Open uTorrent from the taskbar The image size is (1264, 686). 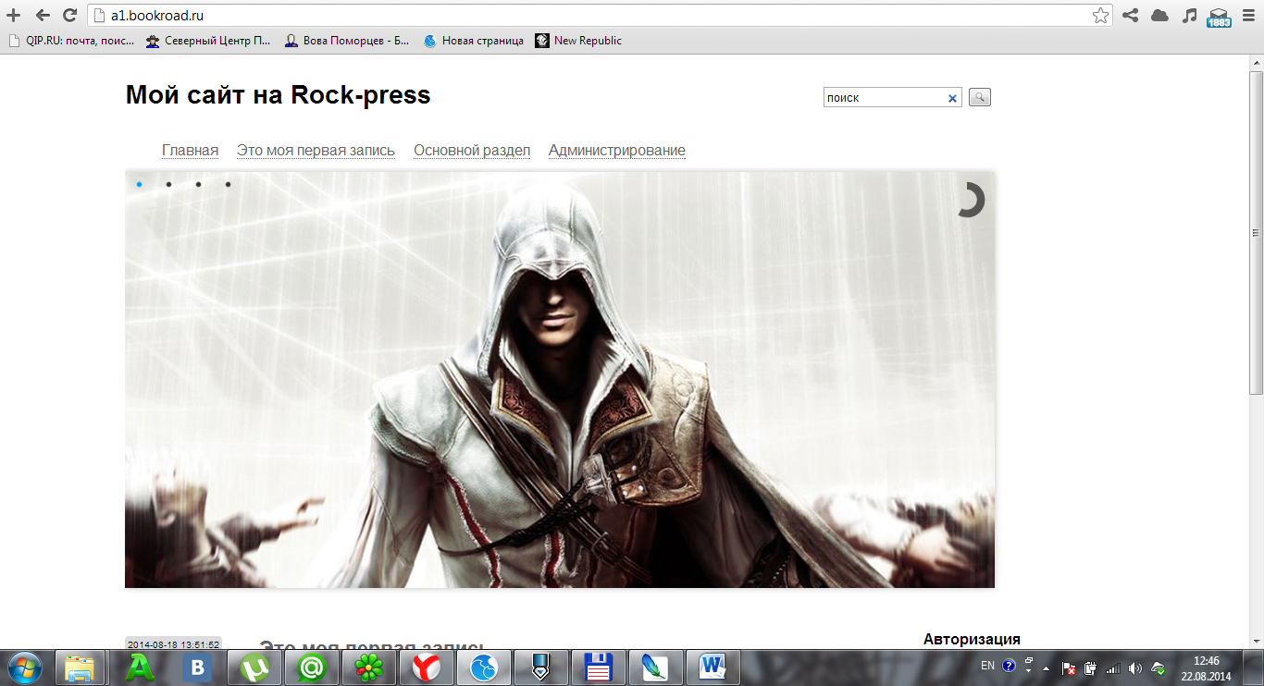253,668
